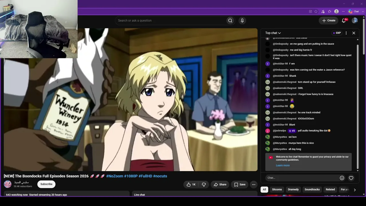Screen dimensions: 366x206
Task: Add this page to browser favorites star
Action: 316,11
